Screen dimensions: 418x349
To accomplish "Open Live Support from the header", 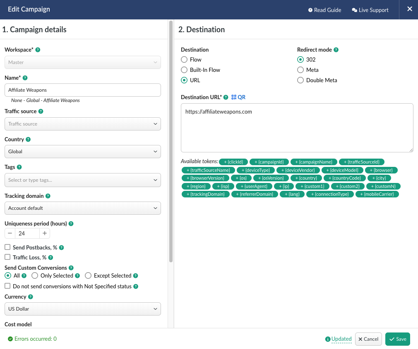I will (370, 10).
